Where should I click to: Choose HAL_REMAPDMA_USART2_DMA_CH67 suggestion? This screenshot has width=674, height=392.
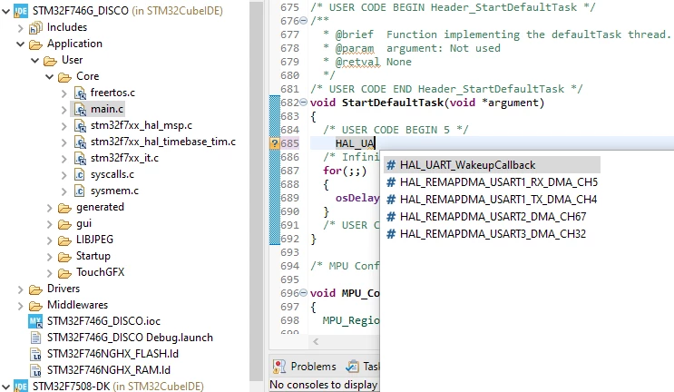[492, 217]
